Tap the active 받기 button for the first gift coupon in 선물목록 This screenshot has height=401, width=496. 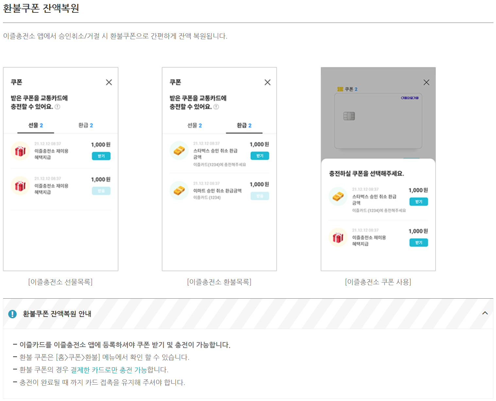point(101,156)
